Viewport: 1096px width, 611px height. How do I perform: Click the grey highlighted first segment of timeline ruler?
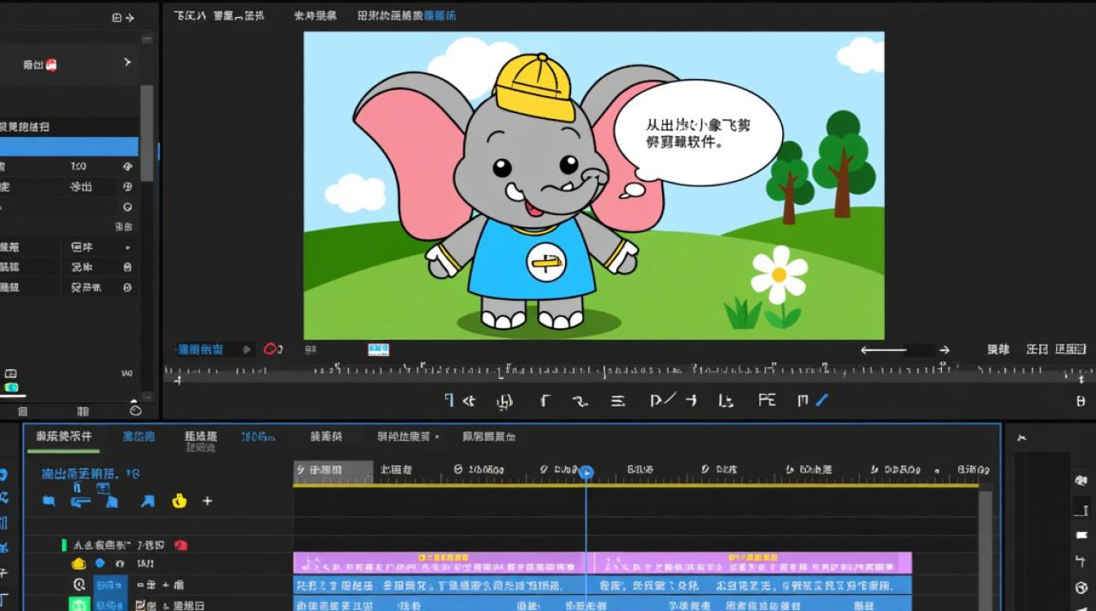tap(333, 471)
